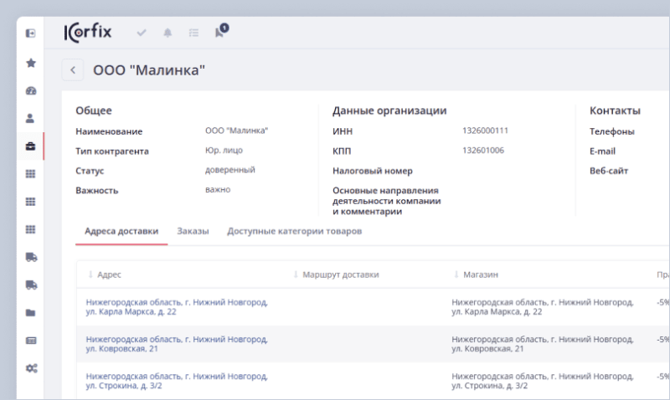This screenshot has height=400, width=670.
Task: Switch to the Заказы tab
Action: [193, 231]
